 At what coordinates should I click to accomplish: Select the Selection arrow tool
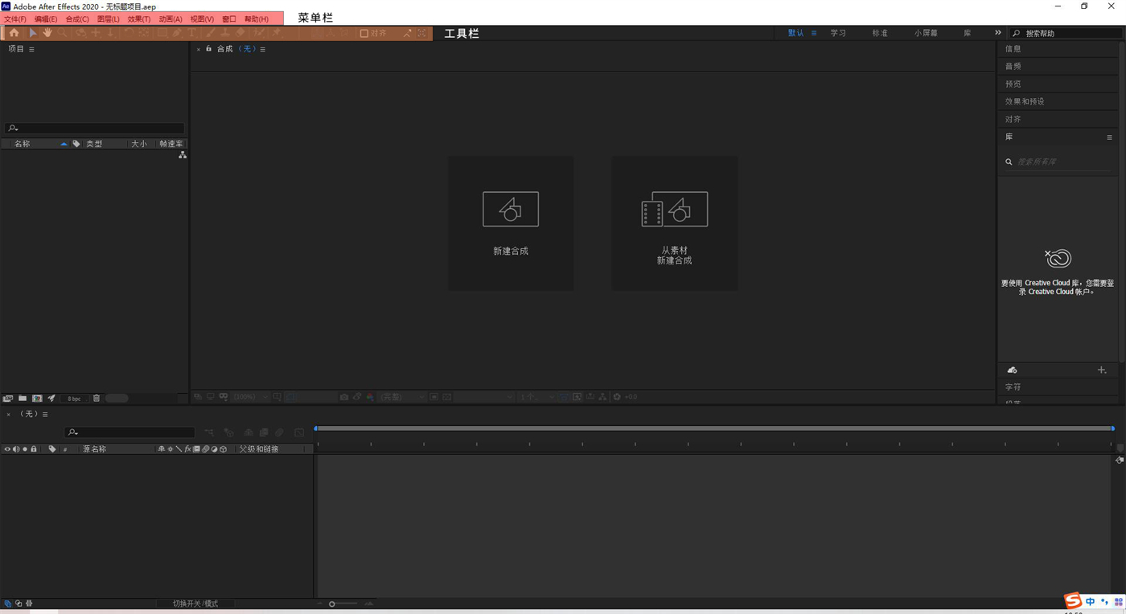point(32,33)
